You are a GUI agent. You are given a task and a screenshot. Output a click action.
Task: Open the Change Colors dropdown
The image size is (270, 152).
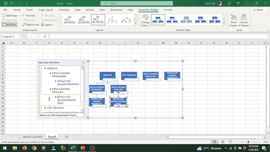(145, 21)
